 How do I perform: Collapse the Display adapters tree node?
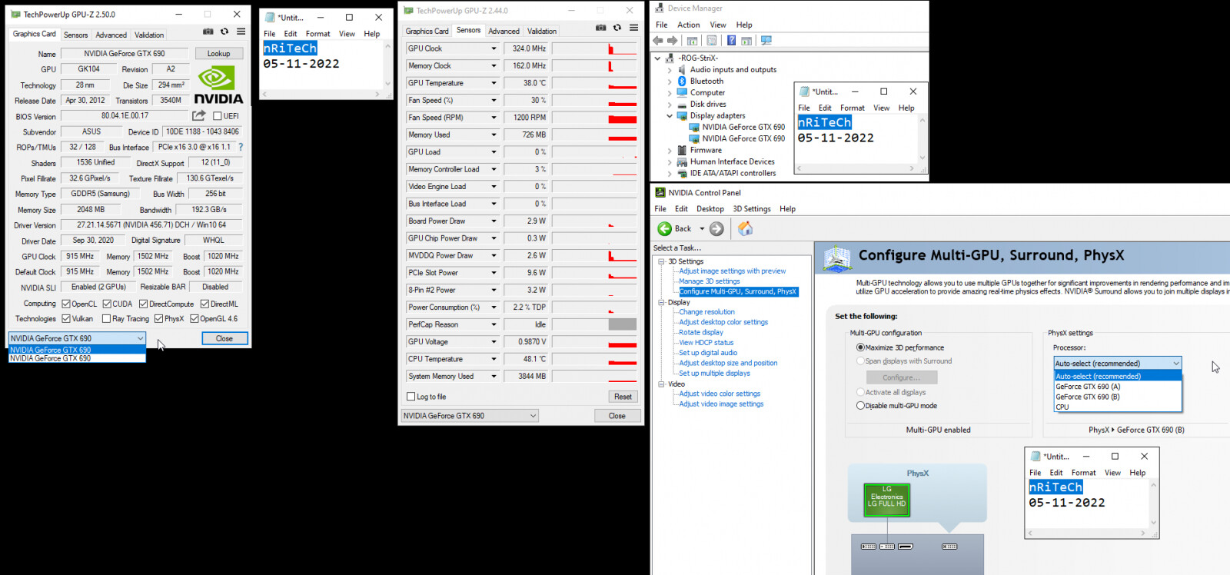(670, 116)
